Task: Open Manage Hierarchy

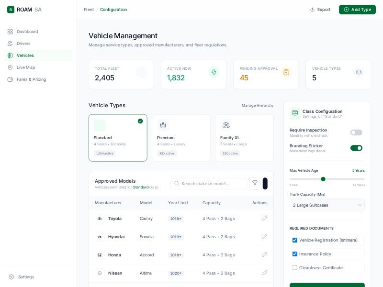Action: [x=258, y=106]
